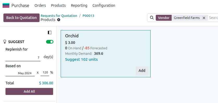Open the Orders menu
The width and height of the screenshot is (218, 103).
click(x=40, y=5)
